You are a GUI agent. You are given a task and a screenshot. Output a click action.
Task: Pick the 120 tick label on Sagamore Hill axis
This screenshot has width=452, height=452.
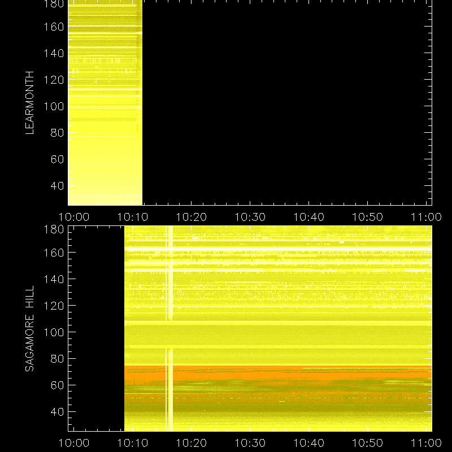[x=54, y=306]
